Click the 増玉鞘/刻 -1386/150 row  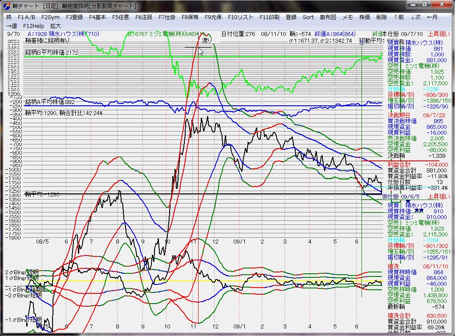(x=419, y=100)
